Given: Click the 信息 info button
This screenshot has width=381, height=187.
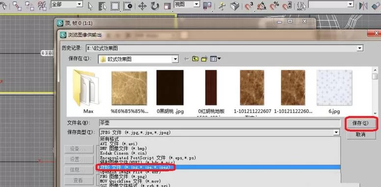Looking at the screenshot, I should point(79,170).
